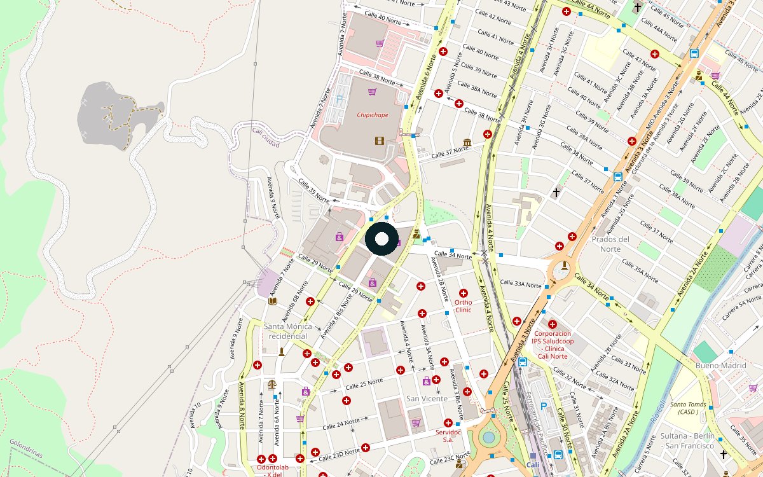Click parking P icon near Ferrocarril del Pacífico
Viewport: 763px width, 477px height.
tap(544, 406)
